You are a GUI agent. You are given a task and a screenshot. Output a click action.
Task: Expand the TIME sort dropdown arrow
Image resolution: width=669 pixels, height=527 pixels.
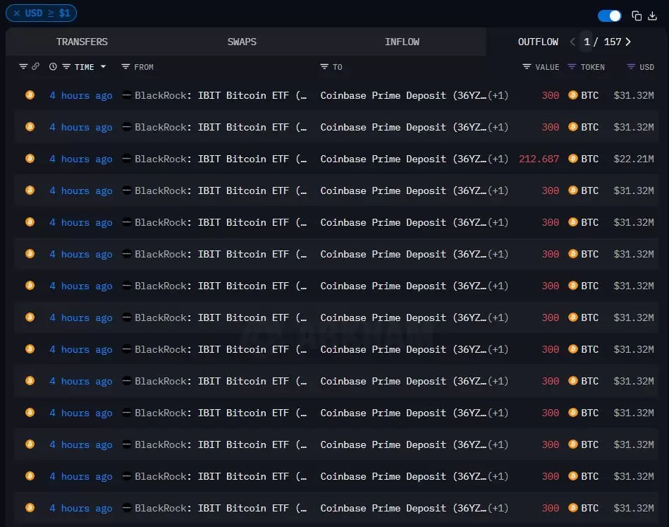103,66
